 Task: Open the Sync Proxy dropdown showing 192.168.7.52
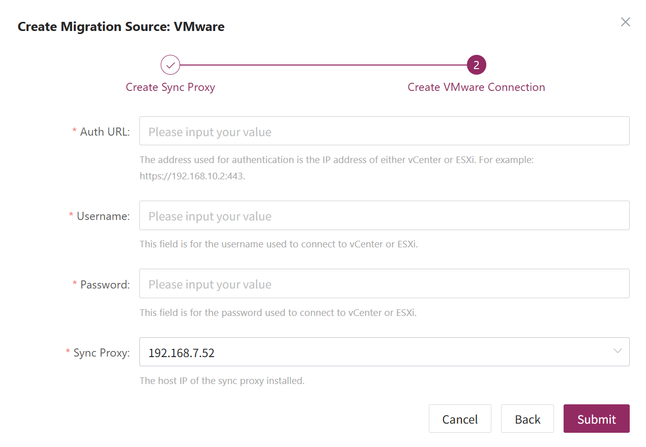385,352
